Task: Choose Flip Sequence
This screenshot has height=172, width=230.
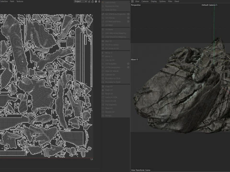Action: click(x=115, y=105)
